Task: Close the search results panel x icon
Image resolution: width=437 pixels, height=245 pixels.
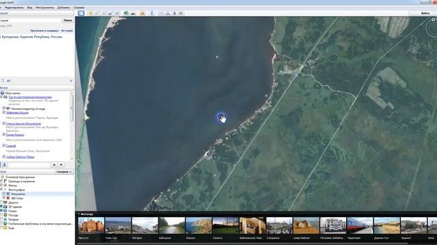Action: (x=71, y=80)
